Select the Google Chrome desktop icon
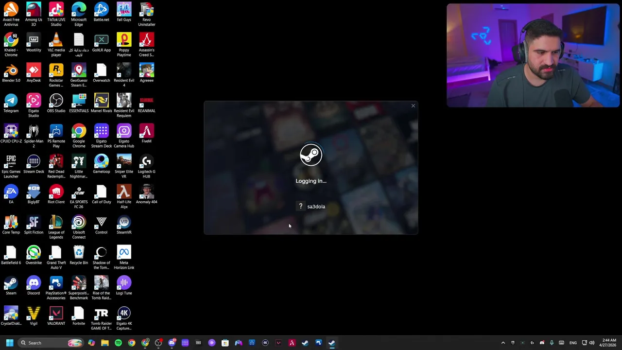The width and height of the screenshot is (622, 350). coord(79,136)
